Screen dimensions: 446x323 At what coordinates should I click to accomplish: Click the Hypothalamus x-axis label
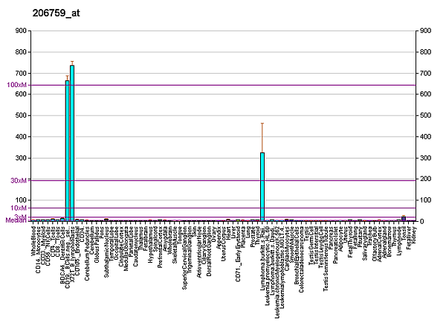pyautogui.click(x=151, y=240)
